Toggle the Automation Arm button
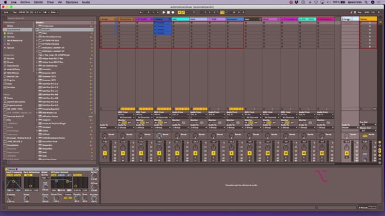This screenshot has height=216, width=385. pos(183,12)
